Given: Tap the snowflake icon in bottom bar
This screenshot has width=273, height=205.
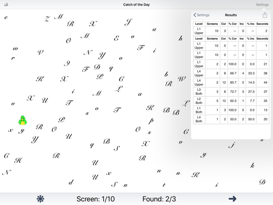Looking at the screenshot, I should tap(41, 199).
